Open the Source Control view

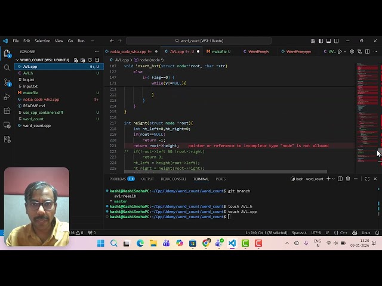click(x=7, y=82)
